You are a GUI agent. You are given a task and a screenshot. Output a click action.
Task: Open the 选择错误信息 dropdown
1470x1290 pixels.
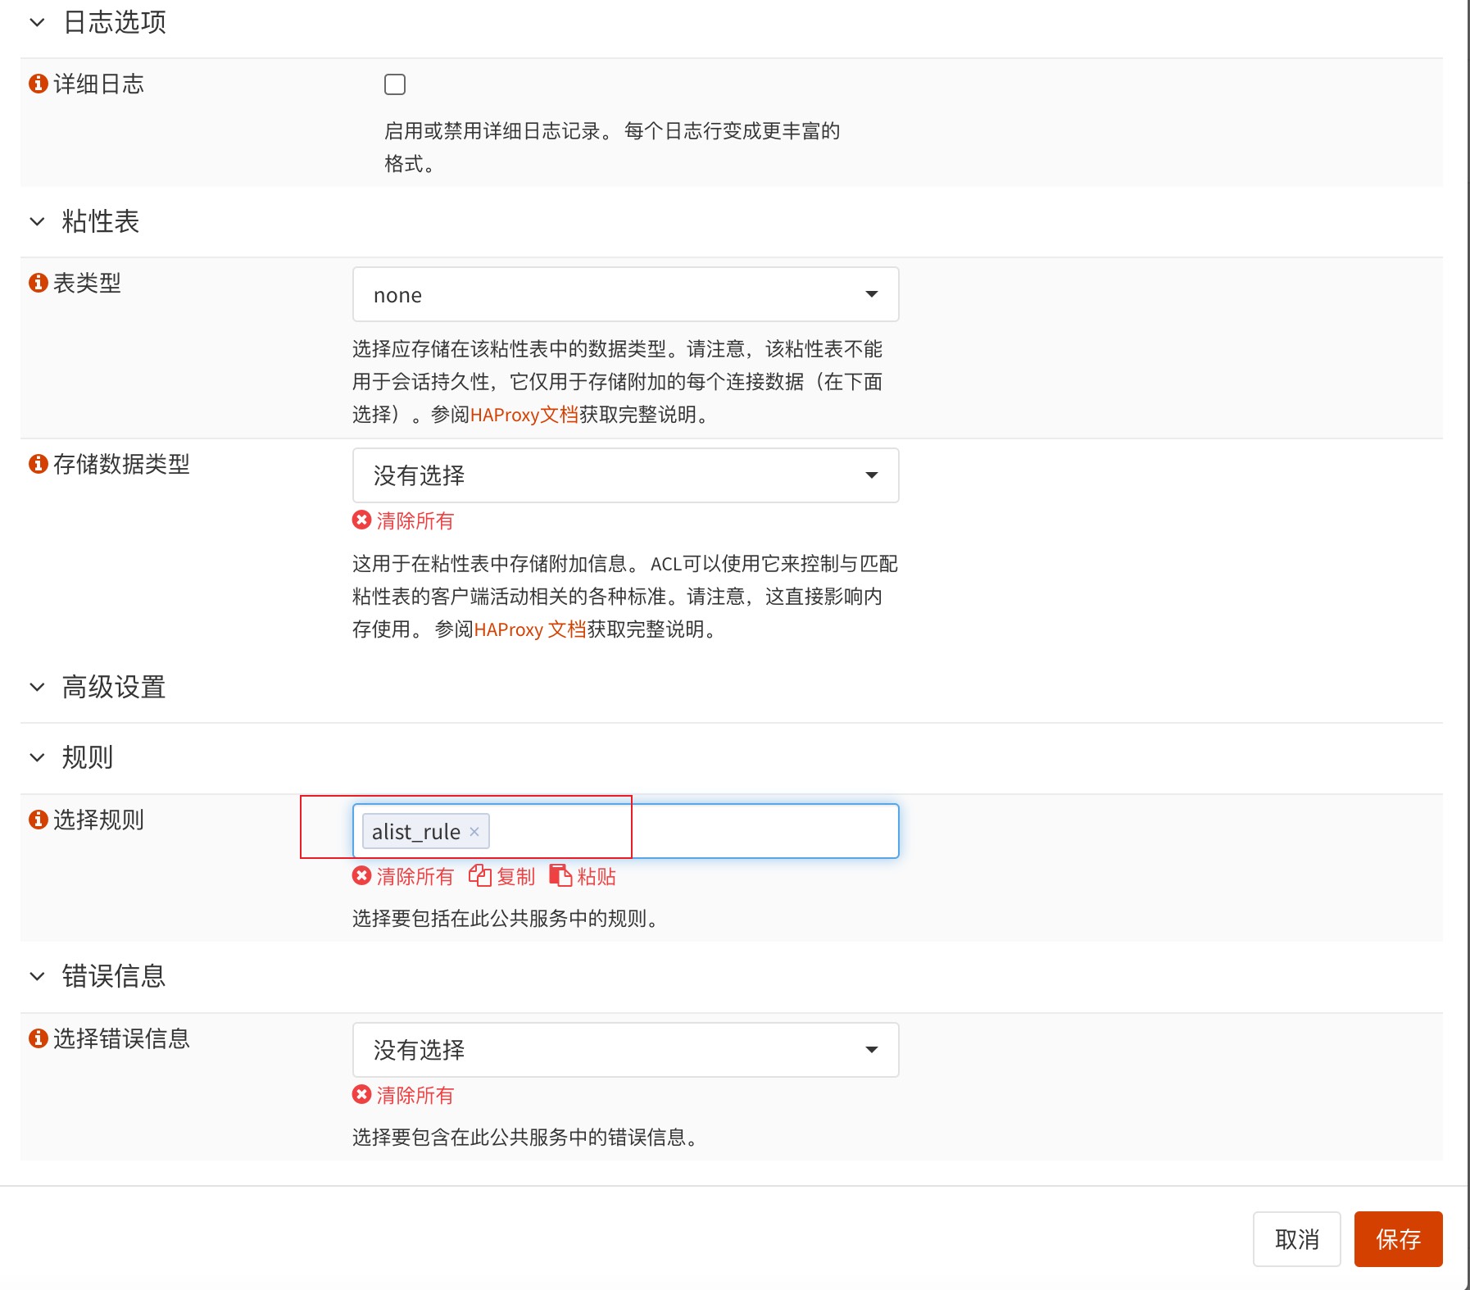click(625, 1050)
